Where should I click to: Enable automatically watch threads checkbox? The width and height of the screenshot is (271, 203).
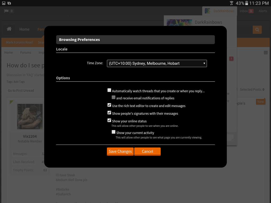point(109,90)
